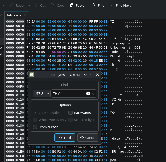Click the Find button in dialog
Screen dimensions: 166x162
tap(65, 138)
